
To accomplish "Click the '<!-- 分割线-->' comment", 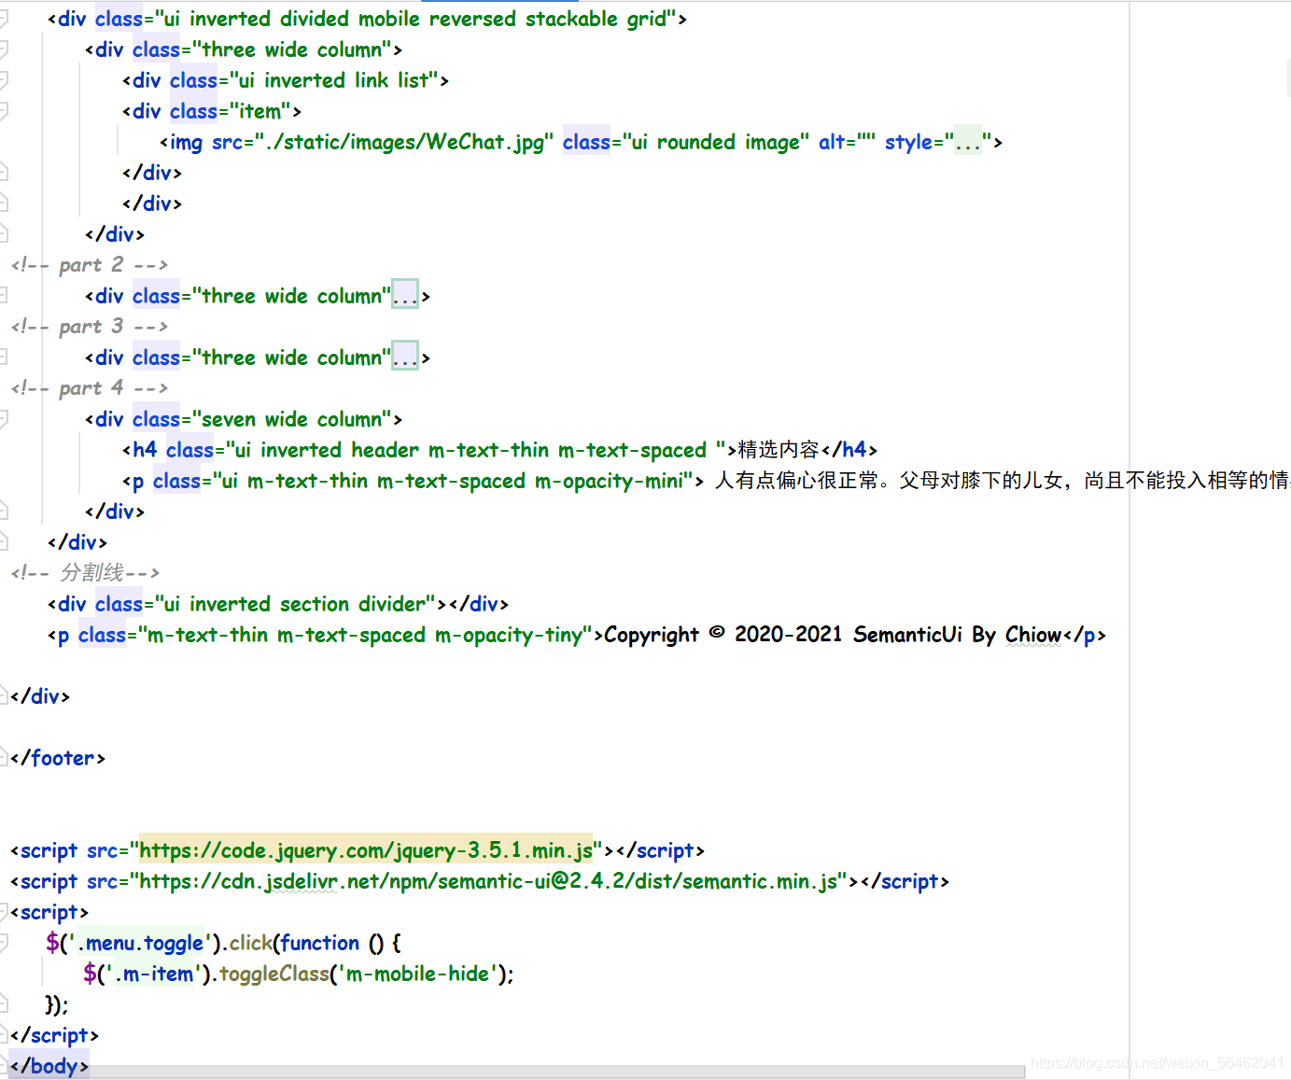I will 86,573.
